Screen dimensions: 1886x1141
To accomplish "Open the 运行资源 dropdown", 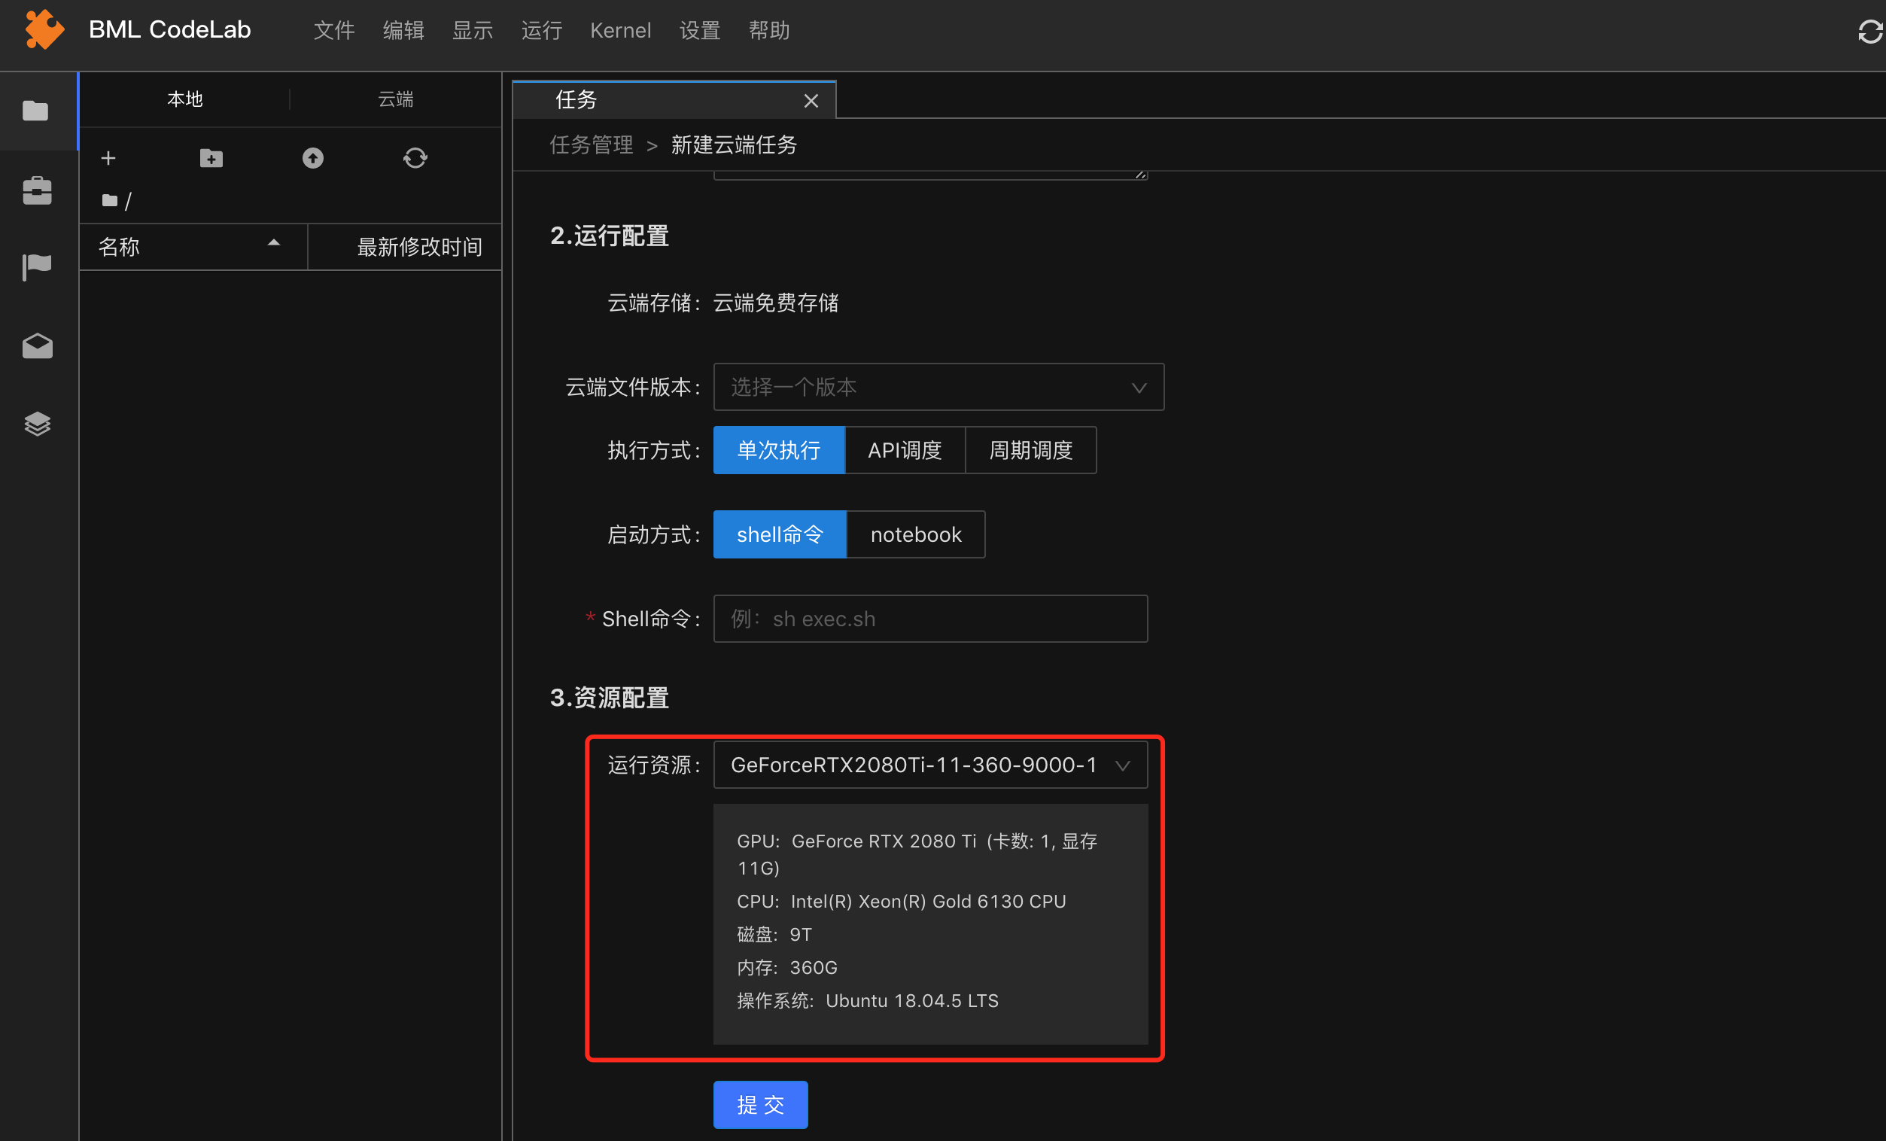I will pyautogui.click(x=930, y=765).
